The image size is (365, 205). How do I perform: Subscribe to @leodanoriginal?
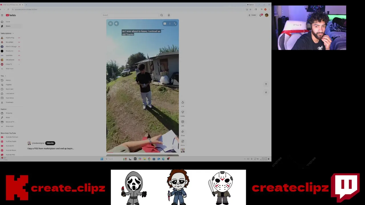coord(50,143)
